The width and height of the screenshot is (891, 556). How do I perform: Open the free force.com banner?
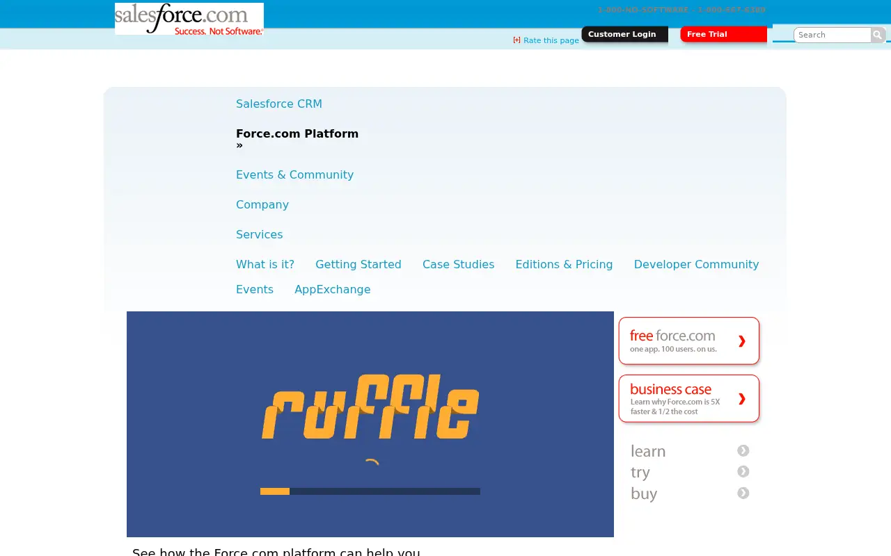click(689, 341)
